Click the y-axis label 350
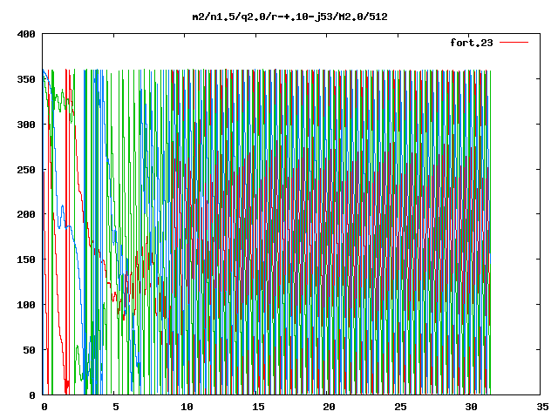Viewport: 558px width, 418px height. [26, 79]
